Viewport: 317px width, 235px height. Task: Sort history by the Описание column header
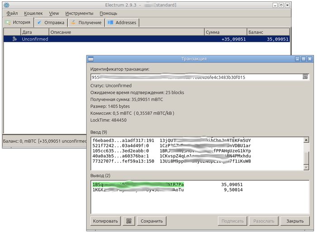click(126, 32)
